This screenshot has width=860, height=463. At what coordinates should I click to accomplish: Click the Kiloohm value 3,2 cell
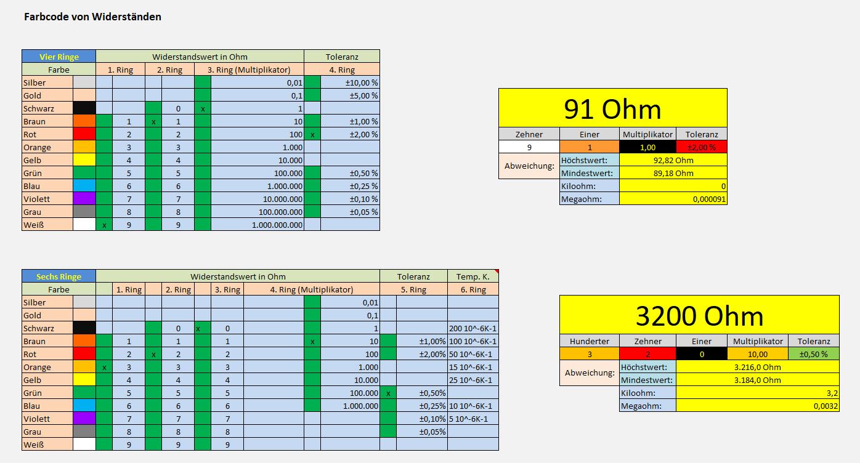coord(757,393)
